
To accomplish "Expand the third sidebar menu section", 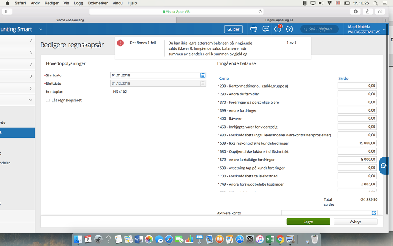I will pyautogui.click(x=31, y=65).
